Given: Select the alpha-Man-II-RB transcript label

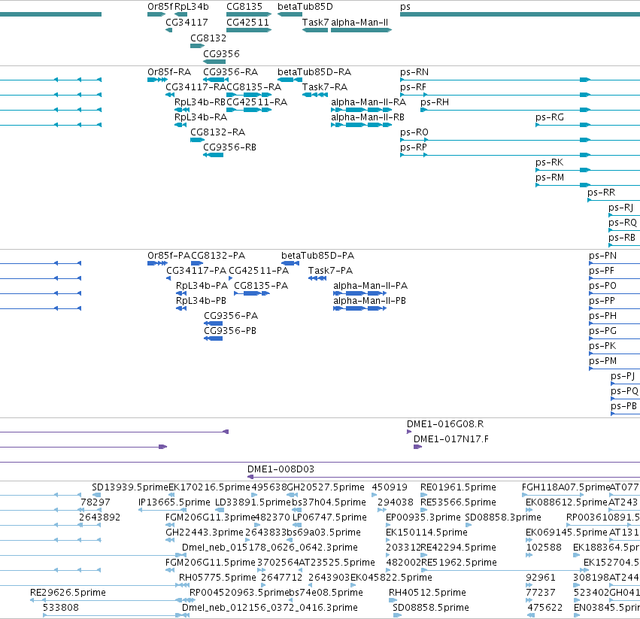Looking at the screenshot, I should coord(368,117).
